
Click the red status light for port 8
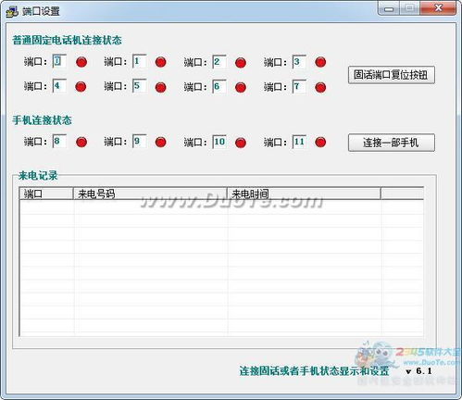pyautogui.click(x=81, y=143)
